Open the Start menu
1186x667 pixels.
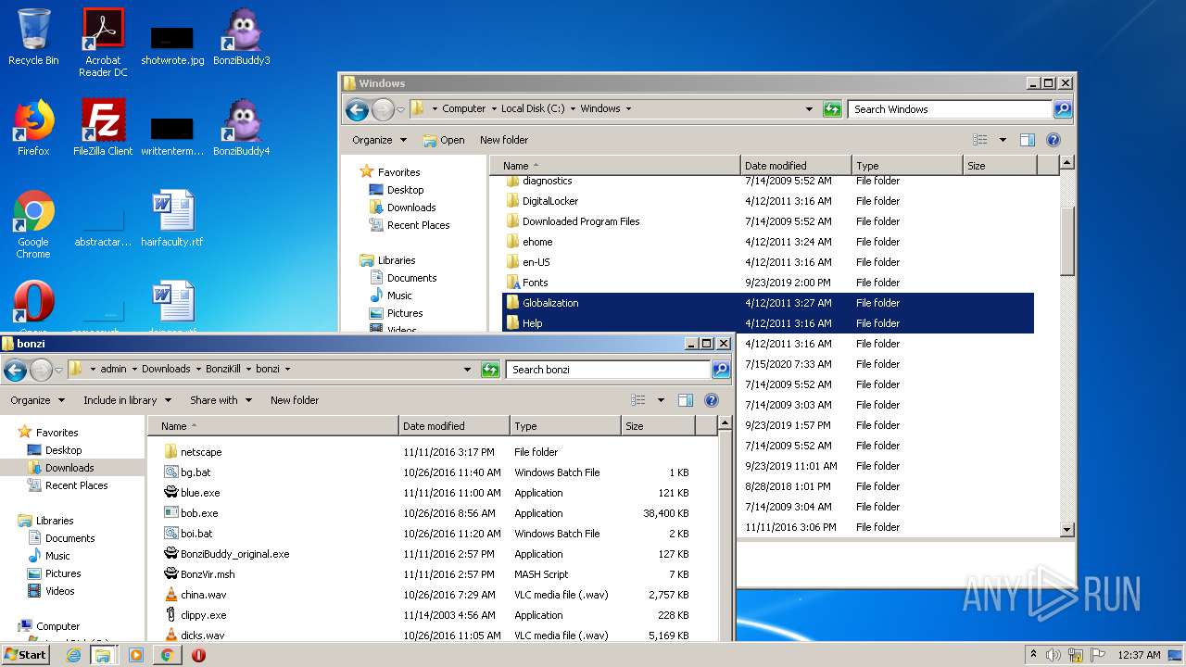(x=26, y=654)
